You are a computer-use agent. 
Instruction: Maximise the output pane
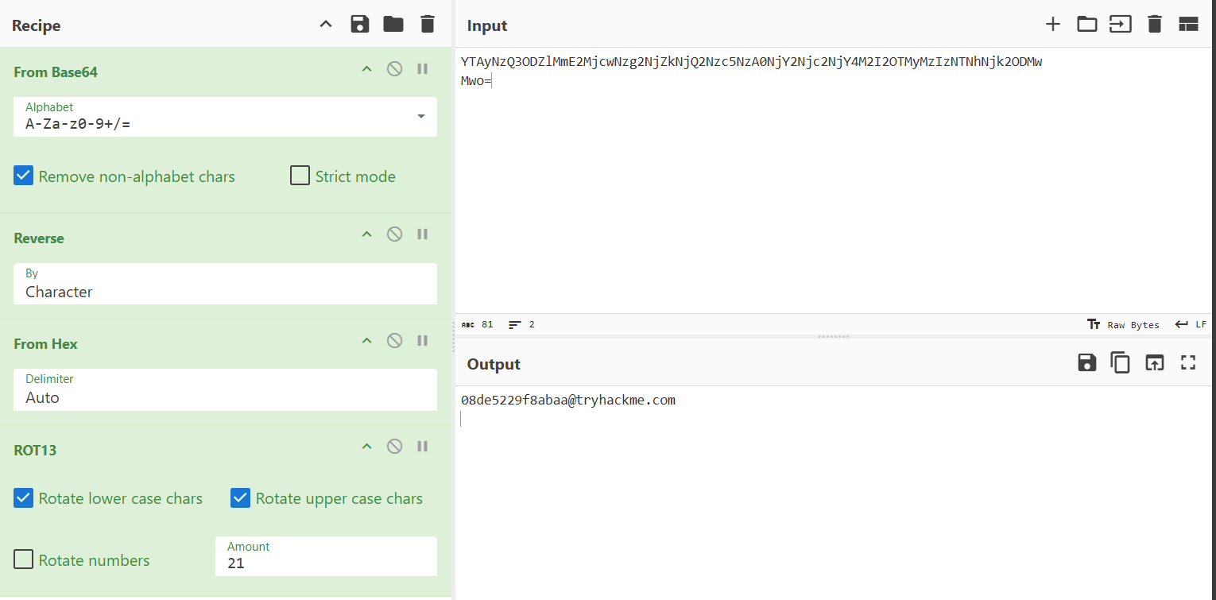point(1188,363)
